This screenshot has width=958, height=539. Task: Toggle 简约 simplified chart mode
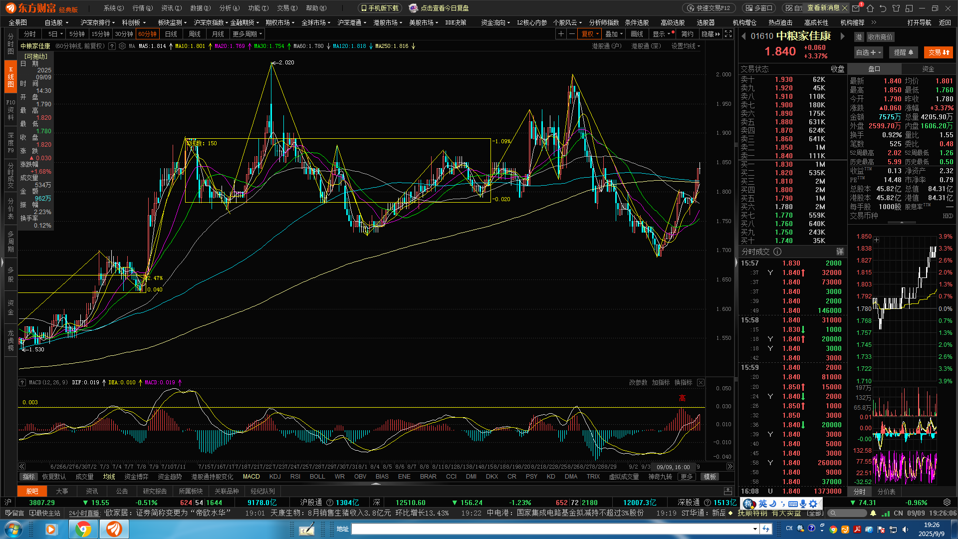pyautogui.click(x=688, y=34)
